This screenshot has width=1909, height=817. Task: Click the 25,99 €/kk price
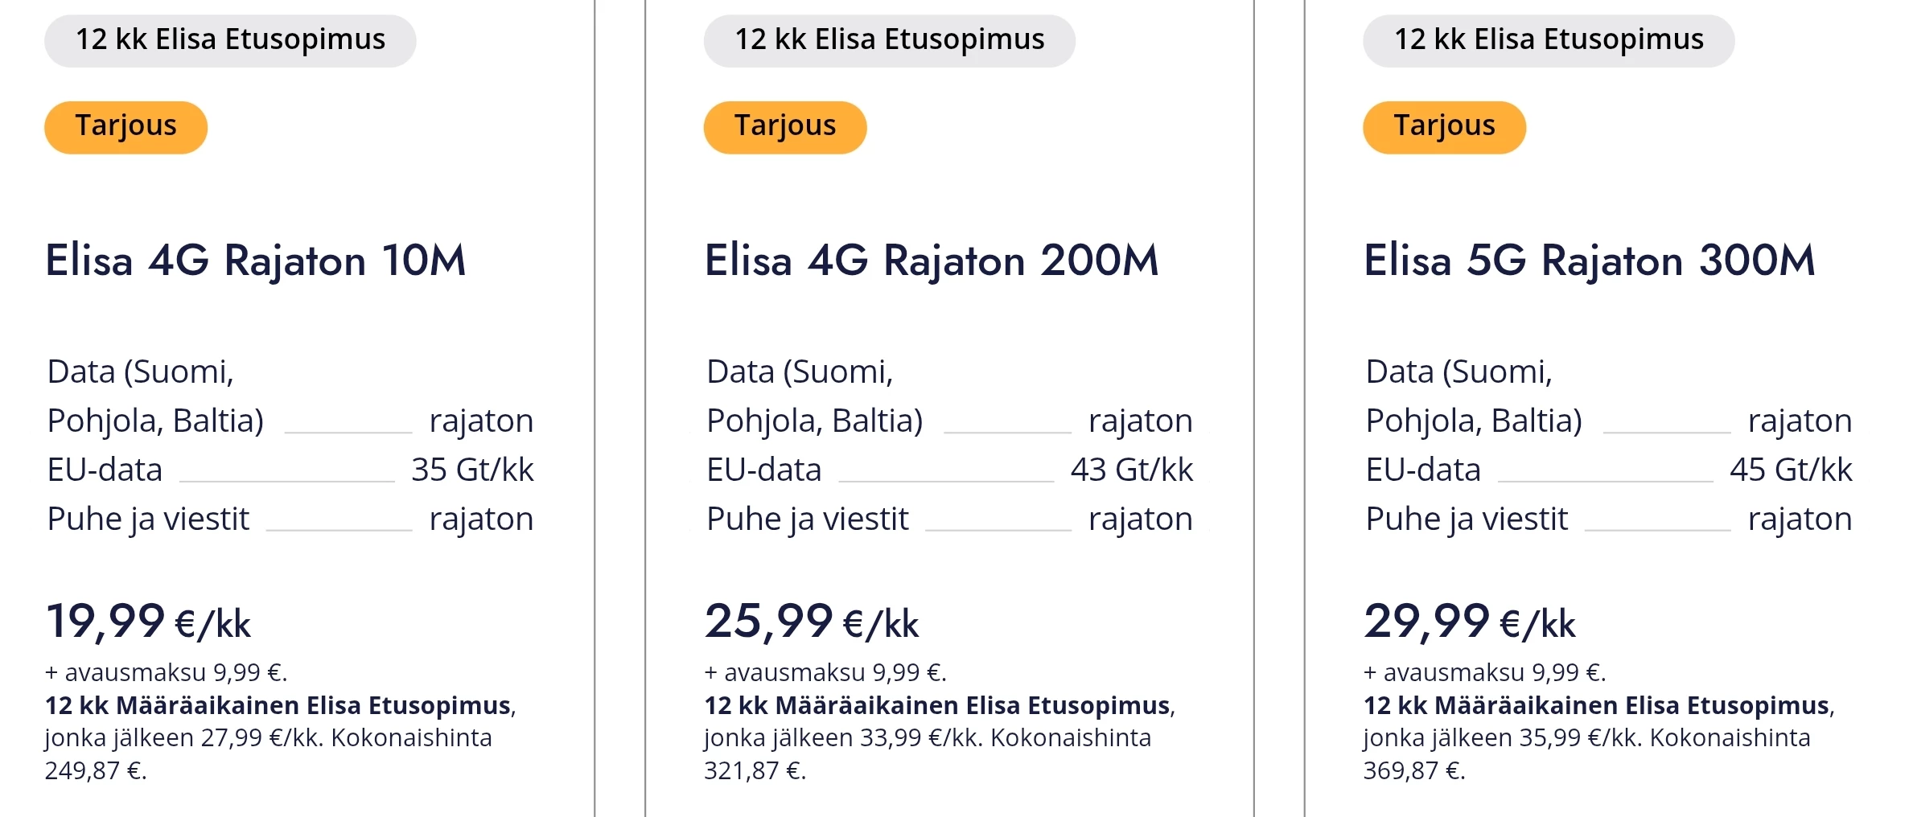tap(811, 622)
